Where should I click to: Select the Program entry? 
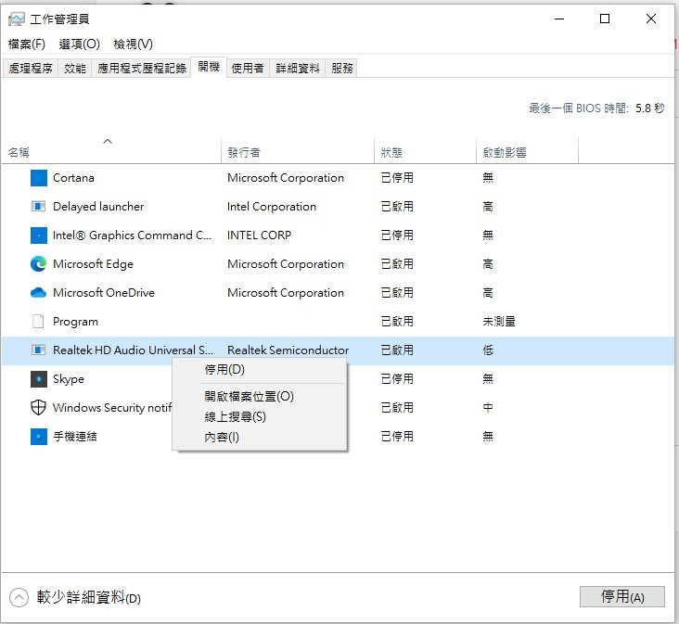coord(75,322)
